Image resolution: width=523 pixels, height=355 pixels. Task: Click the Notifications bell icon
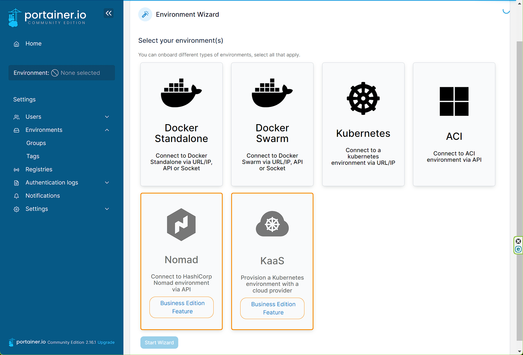pos(16,196)
